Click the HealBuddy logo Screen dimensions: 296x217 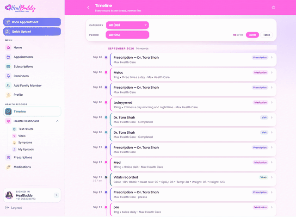pyautogui.click(x=20, y=8)
